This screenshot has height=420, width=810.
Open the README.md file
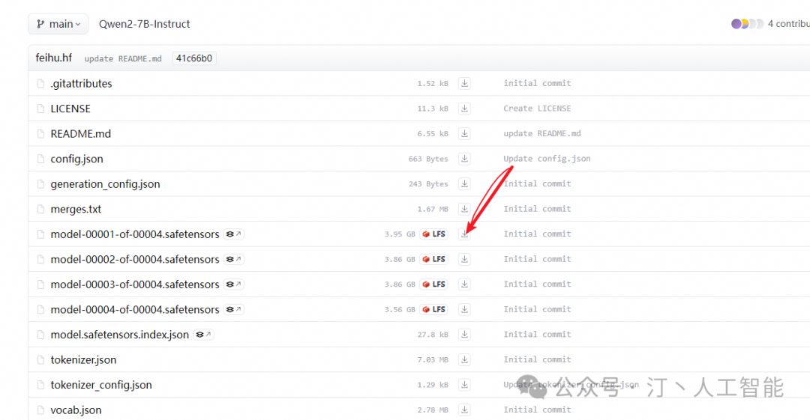(x=80, y=133)
